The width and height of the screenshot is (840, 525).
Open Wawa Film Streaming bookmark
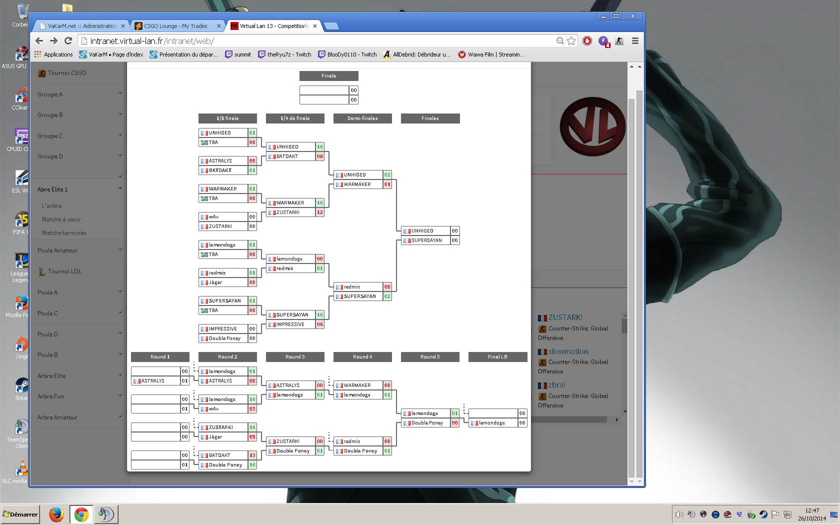pyautogui.click(x=491, y=54)
